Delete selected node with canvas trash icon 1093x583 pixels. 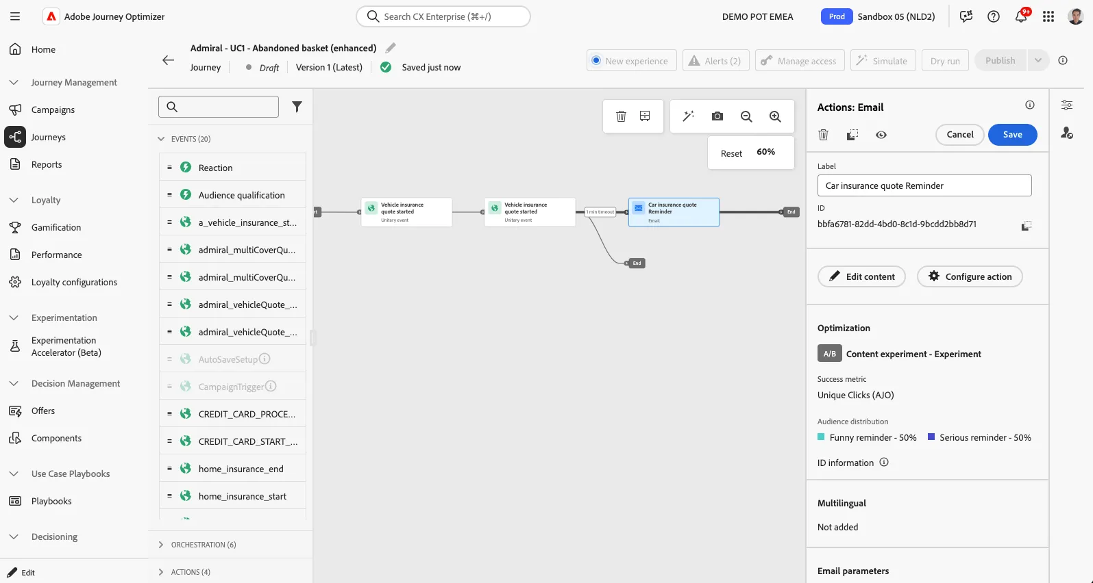pyautogui.click(x=621, y=116)
